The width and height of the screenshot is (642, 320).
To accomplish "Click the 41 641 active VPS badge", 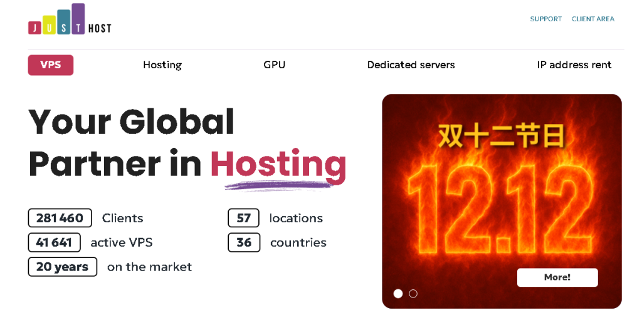I will click(54, 242).
